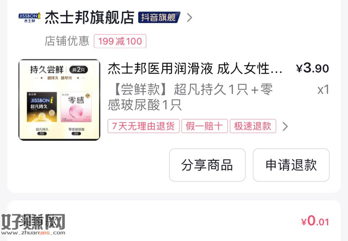Expand store page chevron next to 抖音旗舰
Image resolution: width=348 pixels, height=241 pixels.
tap(189, 17)
